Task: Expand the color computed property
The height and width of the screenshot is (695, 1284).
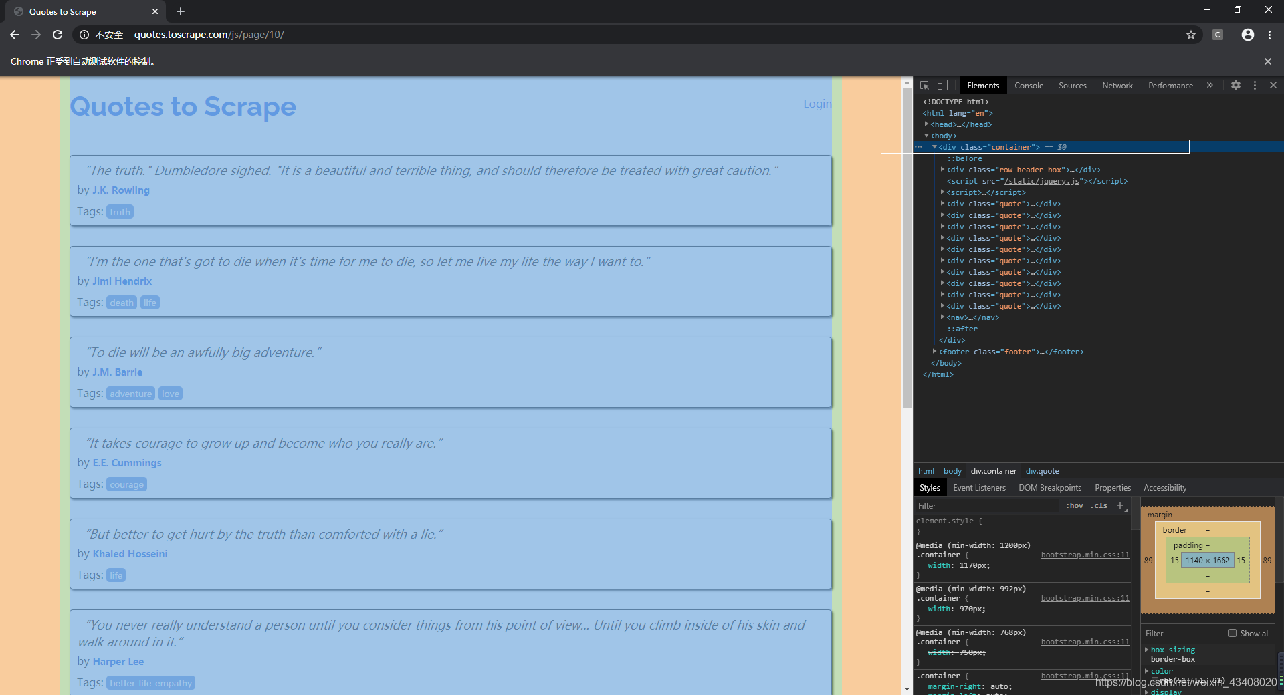Action: [x=1146, y=671]
